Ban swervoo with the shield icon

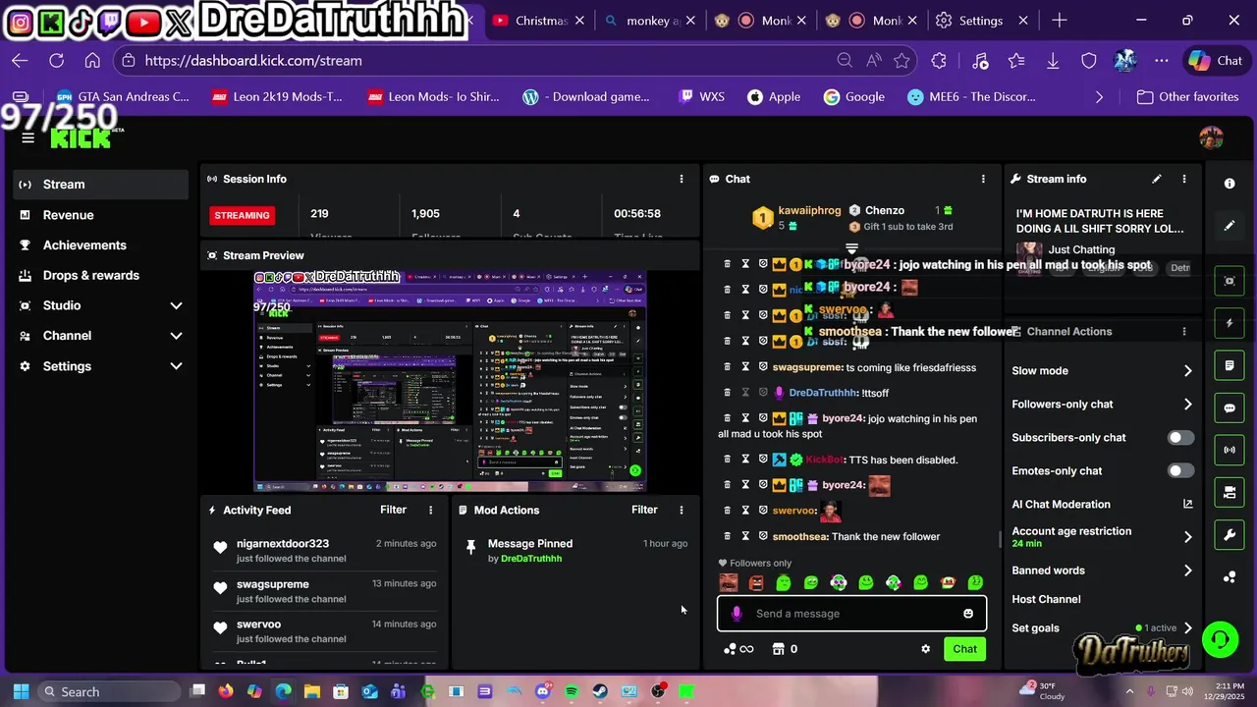click(x=763, y=511)
